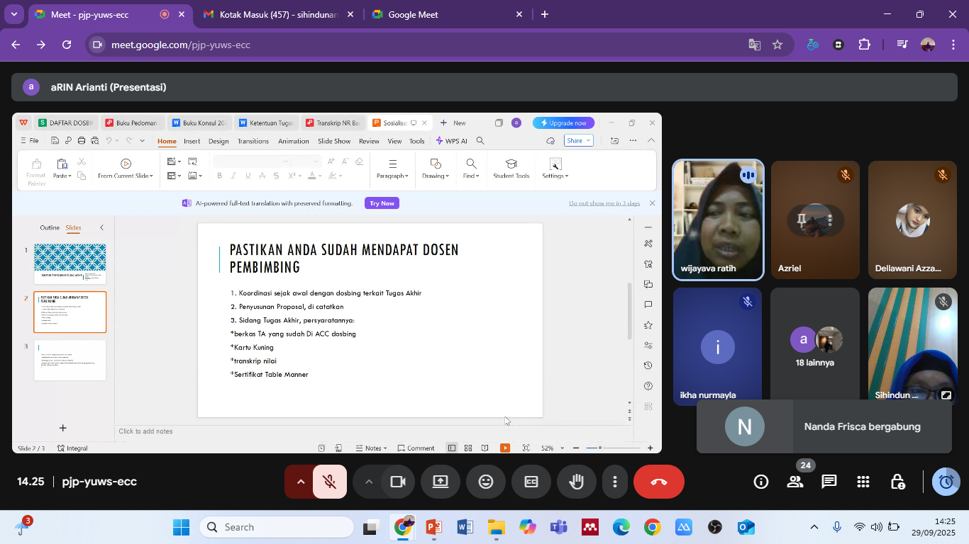Open more options three-dot menu

pos(614,482)
